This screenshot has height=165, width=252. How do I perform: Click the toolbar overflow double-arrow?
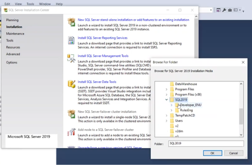tap(243, 11)
